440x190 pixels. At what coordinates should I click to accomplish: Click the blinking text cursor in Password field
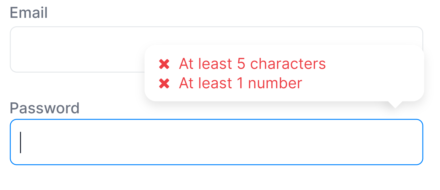coord(20,142)
